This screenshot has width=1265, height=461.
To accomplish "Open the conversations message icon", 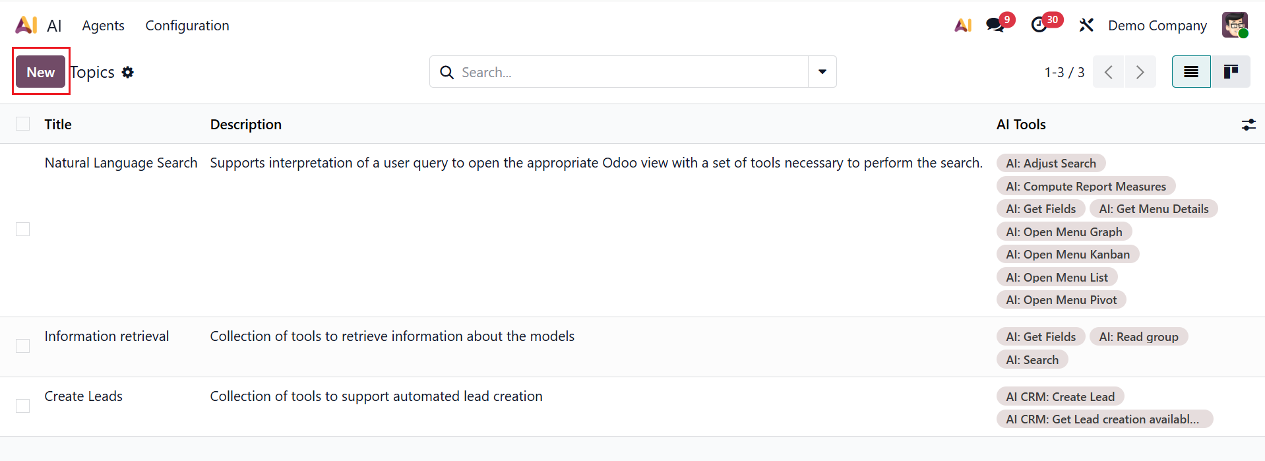I will click(x=995, y=25).
